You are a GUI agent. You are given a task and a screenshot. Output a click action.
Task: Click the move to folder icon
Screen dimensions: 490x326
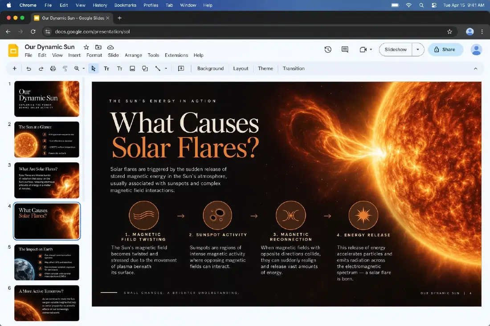click(98, 47)
